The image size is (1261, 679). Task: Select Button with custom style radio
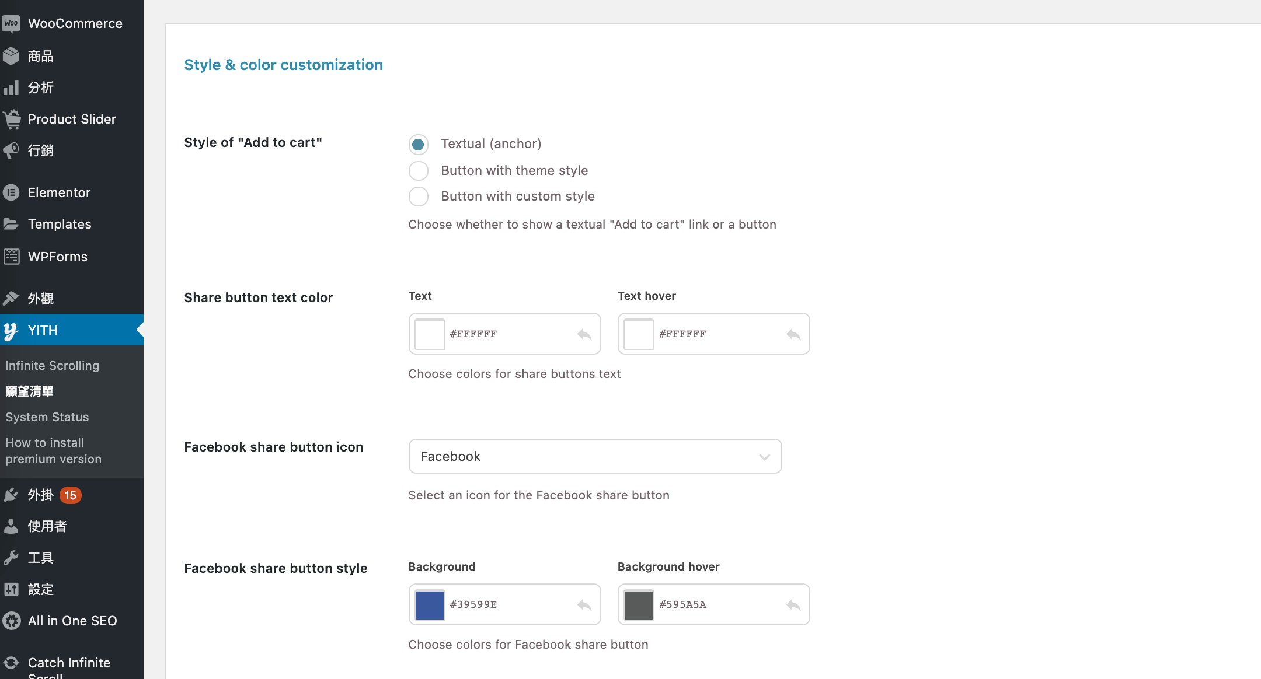pyautogui.click(x=418, y=197)
